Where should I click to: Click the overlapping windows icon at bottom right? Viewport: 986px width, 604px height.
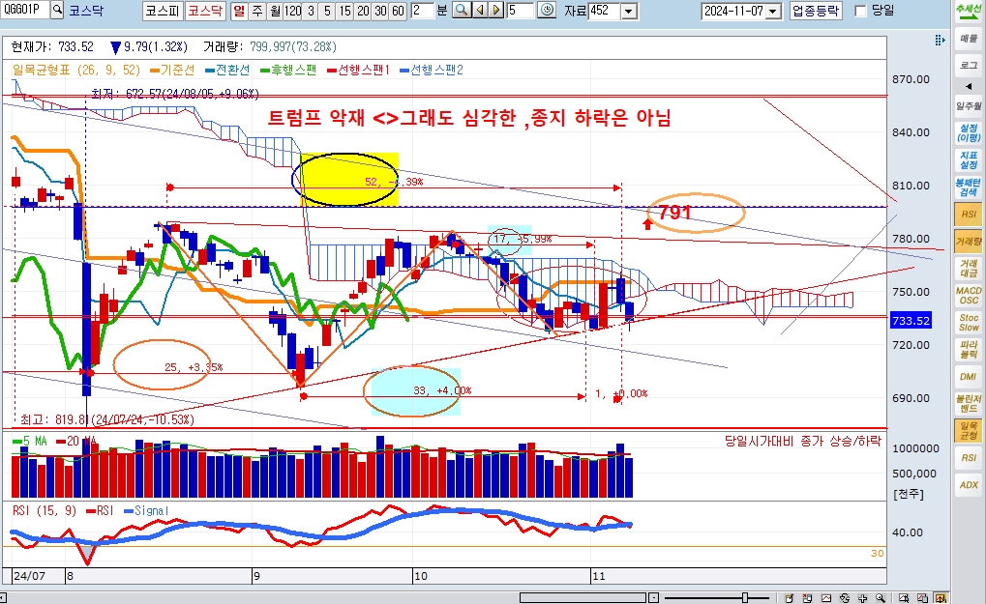point(922,598)
